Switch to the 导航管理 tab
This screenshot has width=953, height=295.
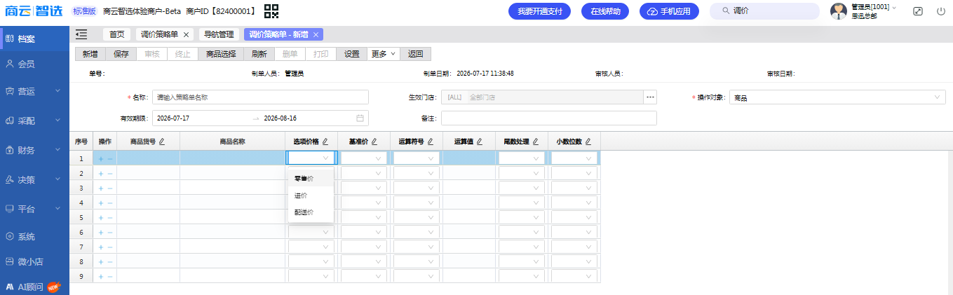(218, 34)
